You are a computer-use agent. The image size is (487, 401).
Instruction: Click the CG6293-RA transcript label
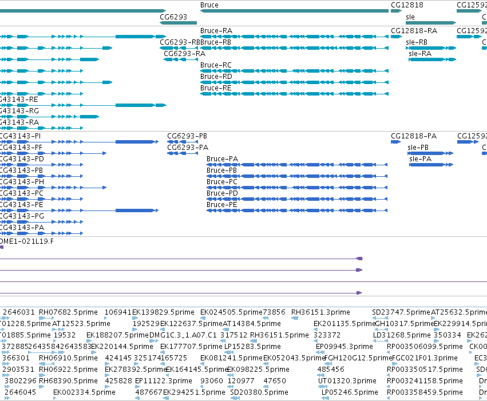184,54
